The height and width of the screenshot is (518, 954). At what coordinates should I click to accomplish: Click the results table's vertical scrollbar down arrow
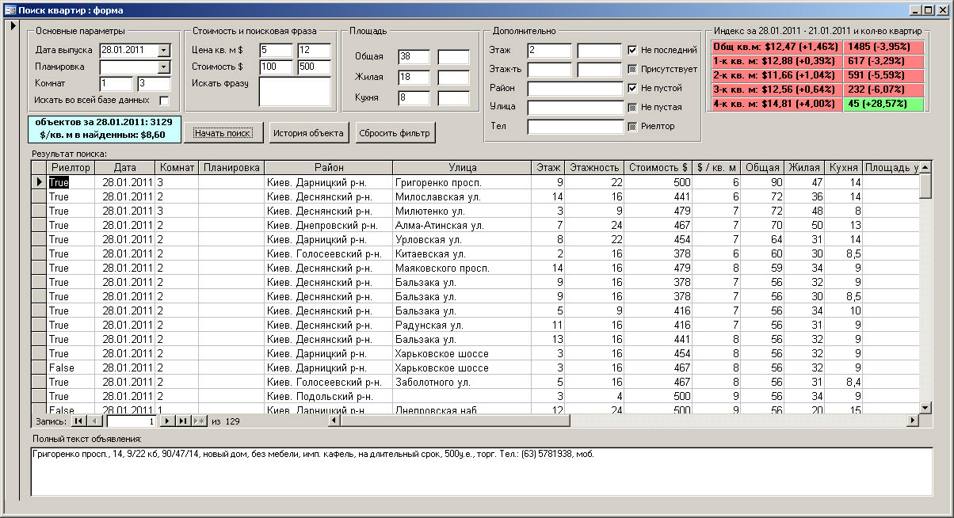pos(925,407)
